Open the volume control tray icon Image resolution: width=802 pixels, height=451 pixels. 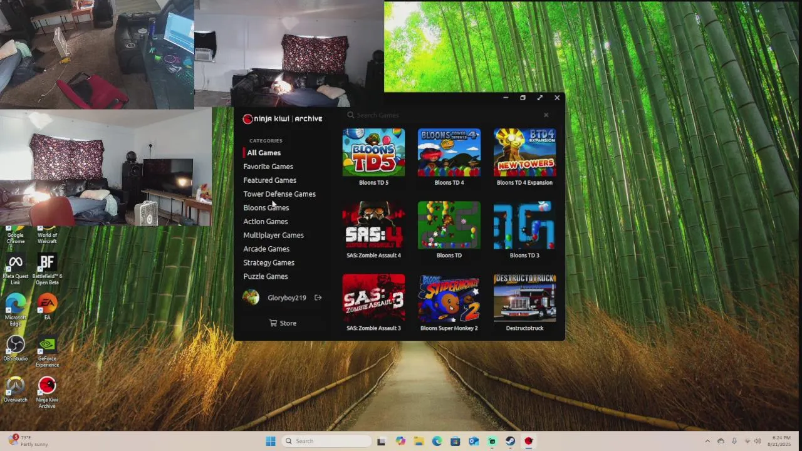click(x=758, y=441)
